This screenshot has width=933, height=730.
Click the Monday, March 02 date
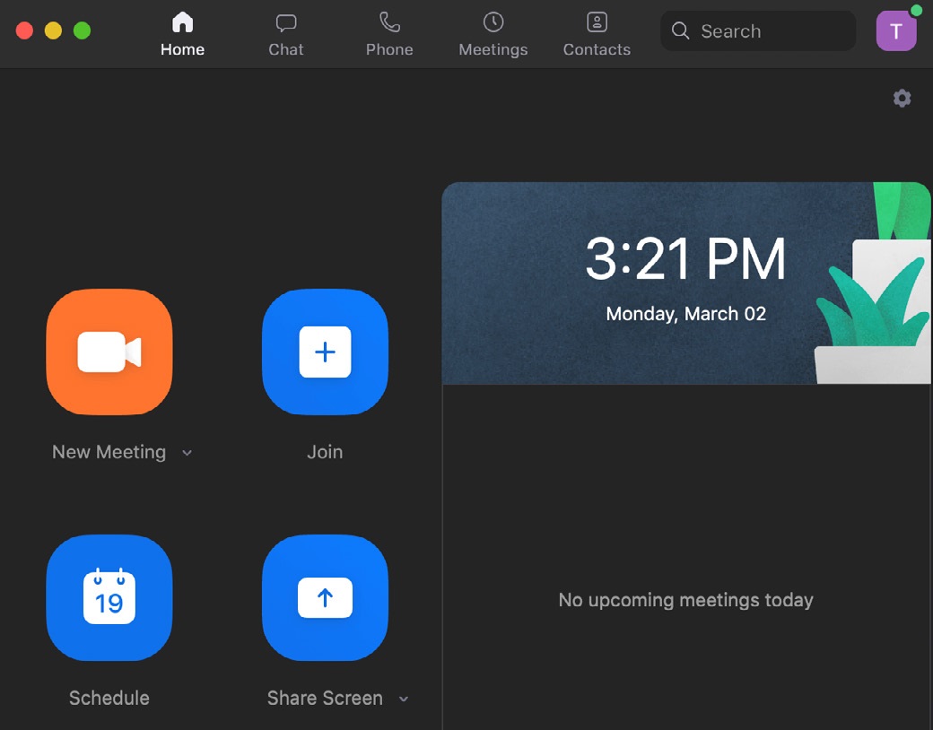(685, 314)
